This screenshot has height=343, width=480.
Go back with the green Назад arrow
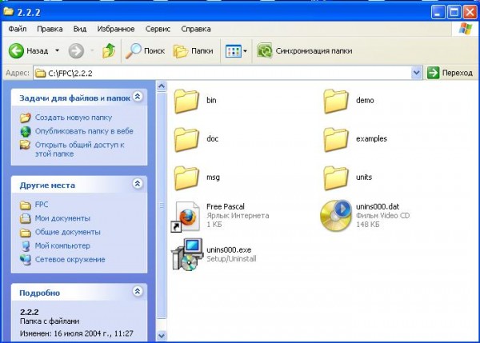(16, 50)
